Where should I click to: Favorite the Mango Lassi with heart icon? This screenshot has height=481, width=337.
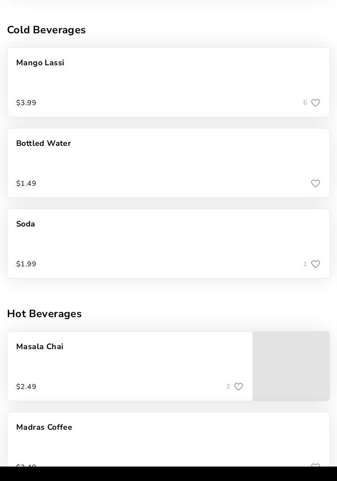click(316, 103)
